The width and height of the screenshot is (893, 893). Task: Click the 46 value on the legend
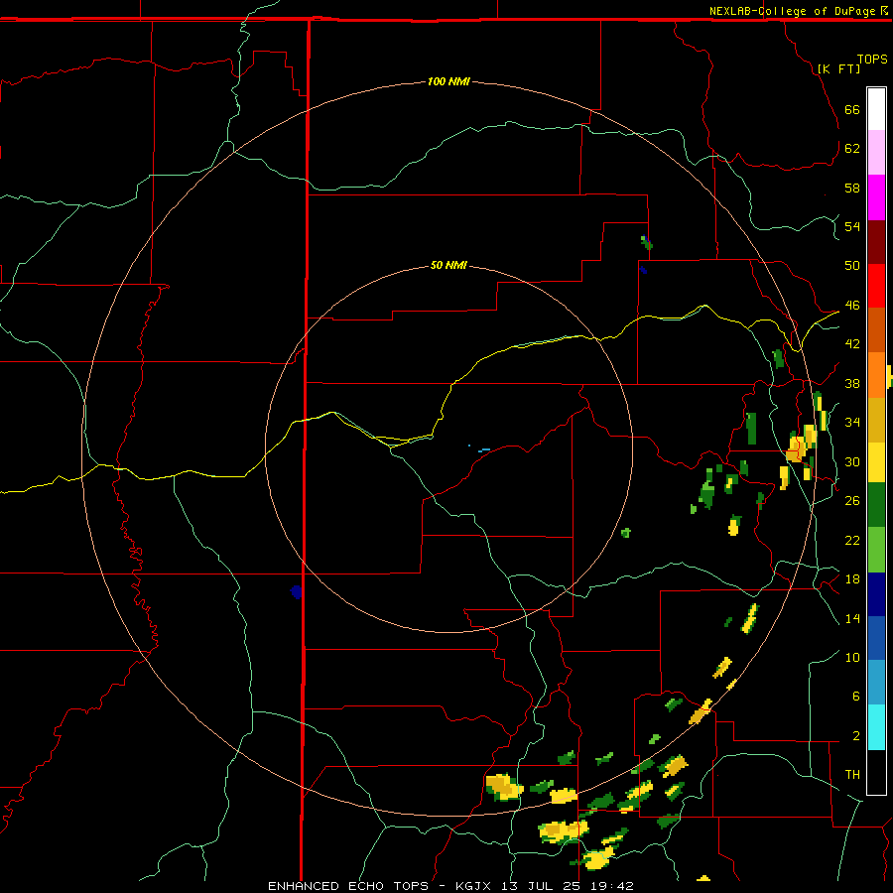[x=852, y=305]
